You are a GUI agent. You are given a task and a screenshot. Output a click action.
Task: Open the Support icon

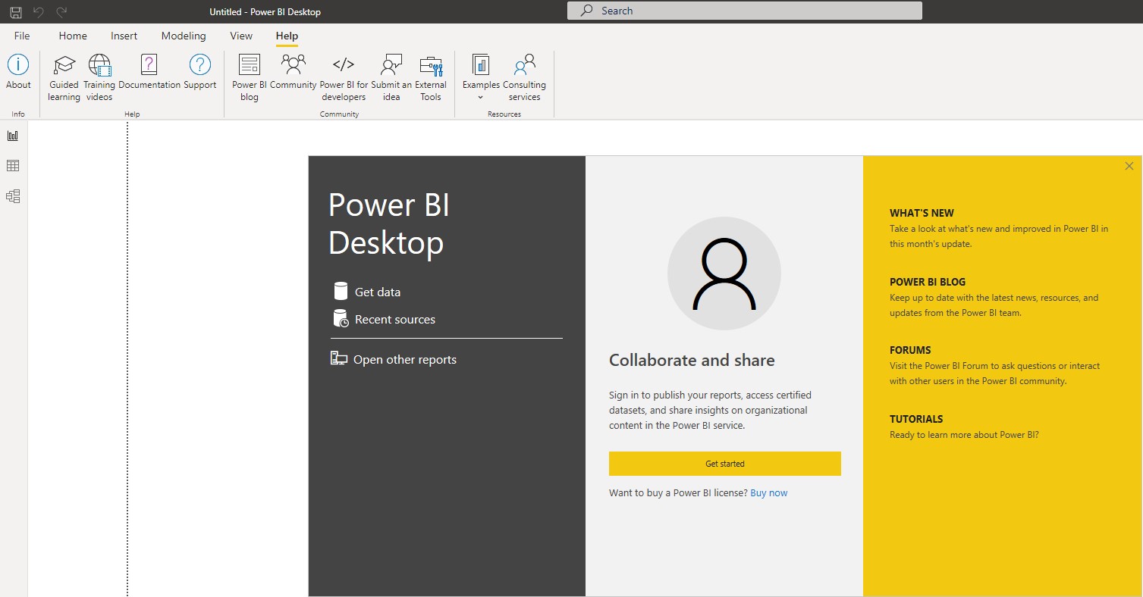pos(200,64)
